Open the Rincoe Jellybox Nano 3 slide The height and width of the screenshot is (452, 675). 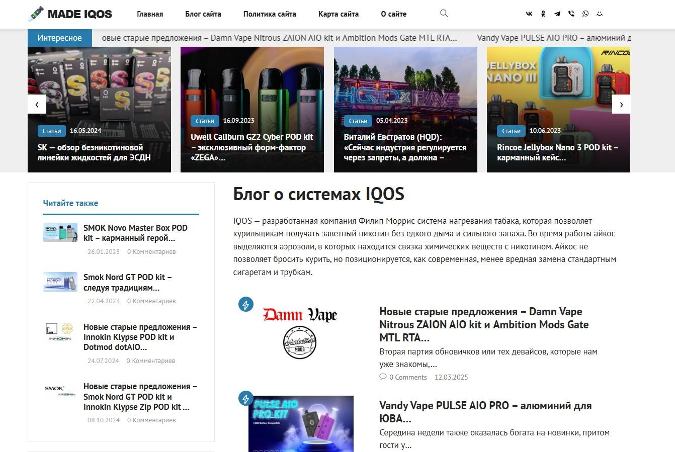click(x=558, y=110)
